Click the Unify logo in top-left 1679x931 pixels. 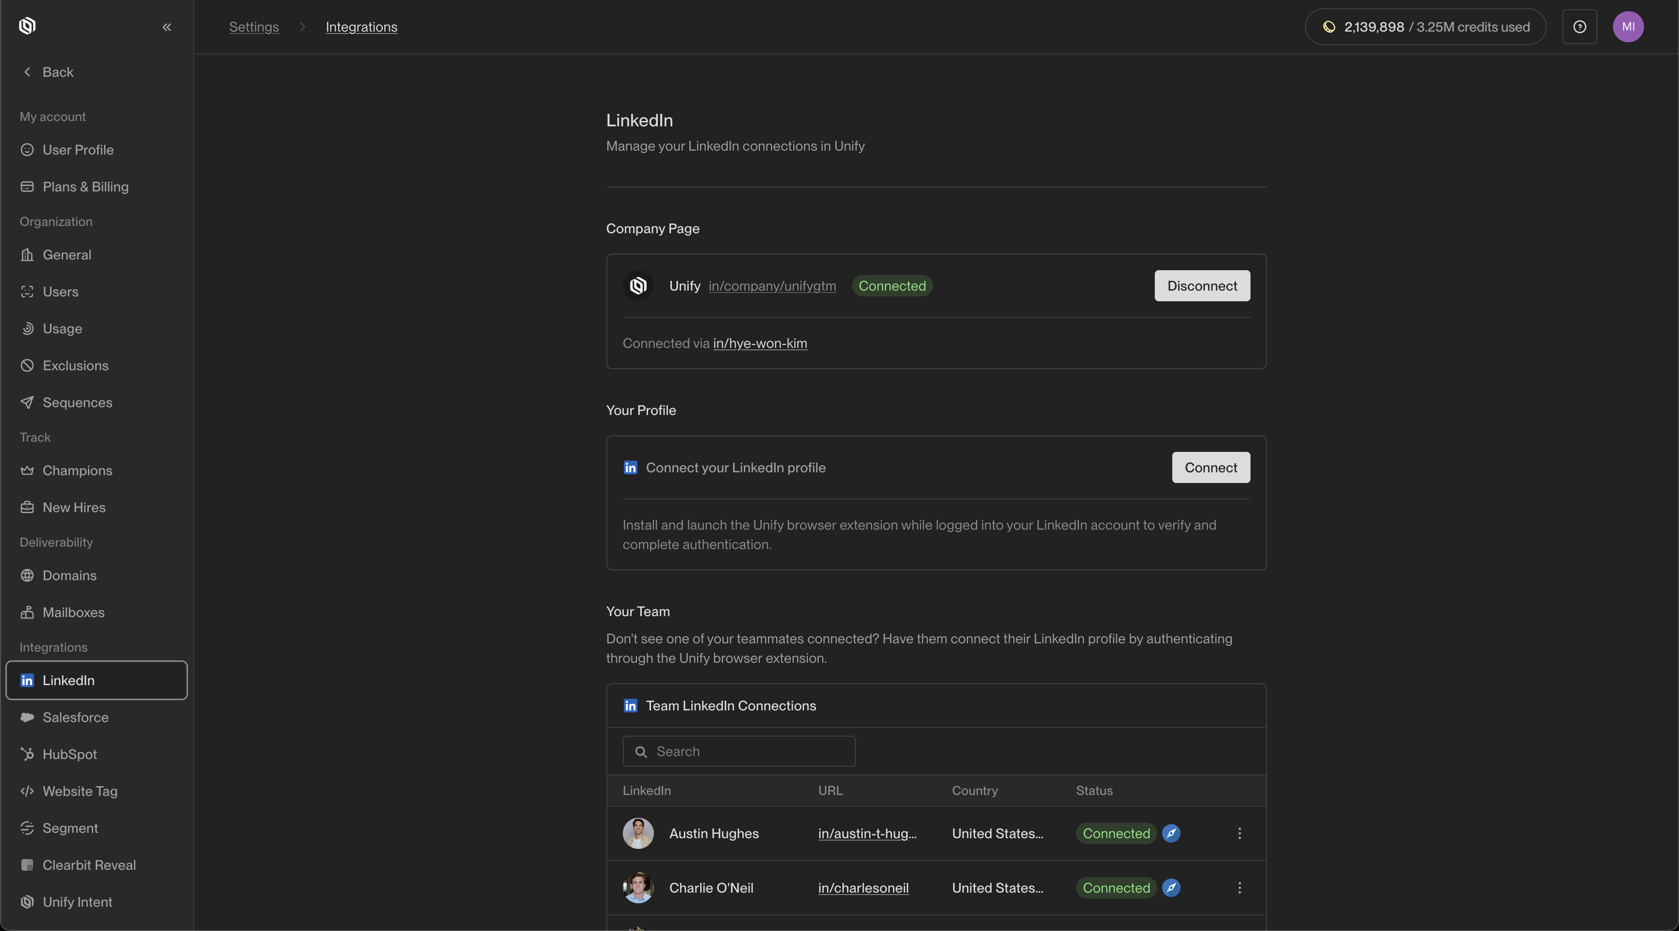[27, 26]
